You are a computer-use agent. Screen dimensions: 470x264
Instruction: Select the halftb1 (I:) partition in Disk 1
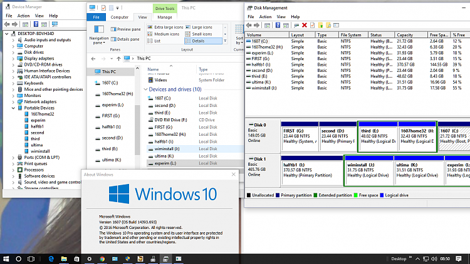pos(311,171)
